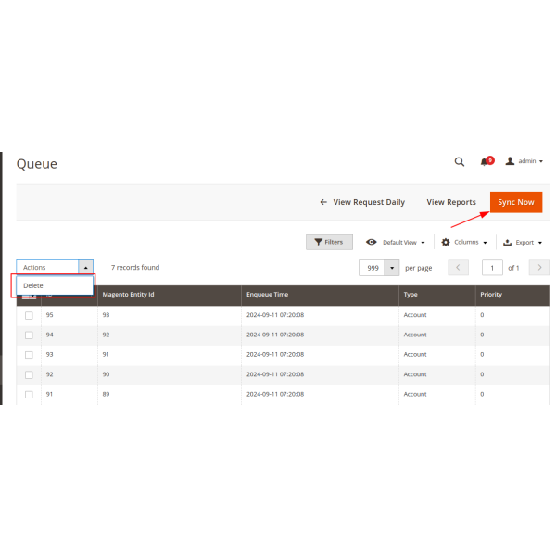Choose Delete from the Actions menu
The width and height of the screenshot is (556, 556).
pos(34,285)
